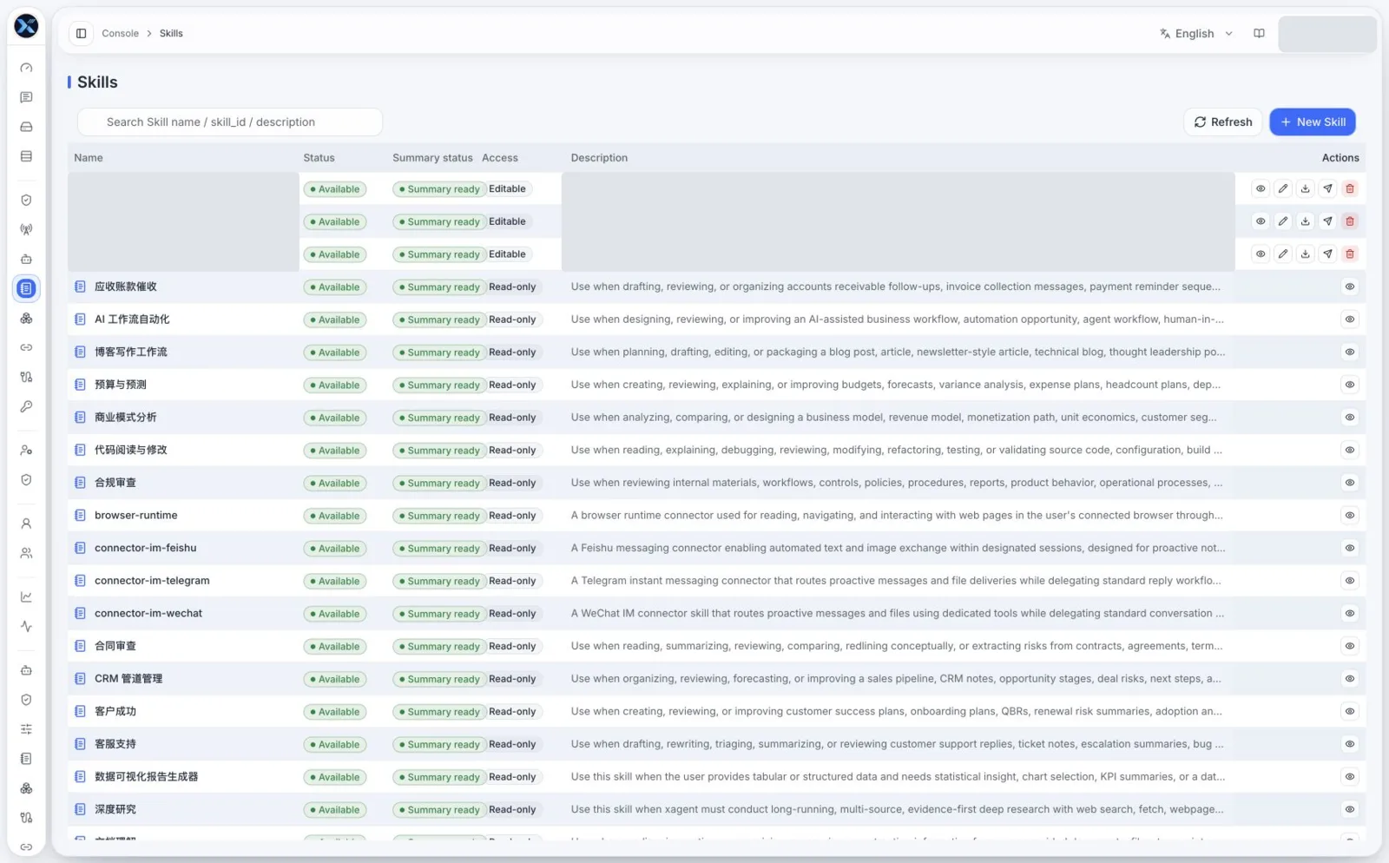Click the WeChat IM connector description text
The image size is (1389, 863).
(898, 614)
